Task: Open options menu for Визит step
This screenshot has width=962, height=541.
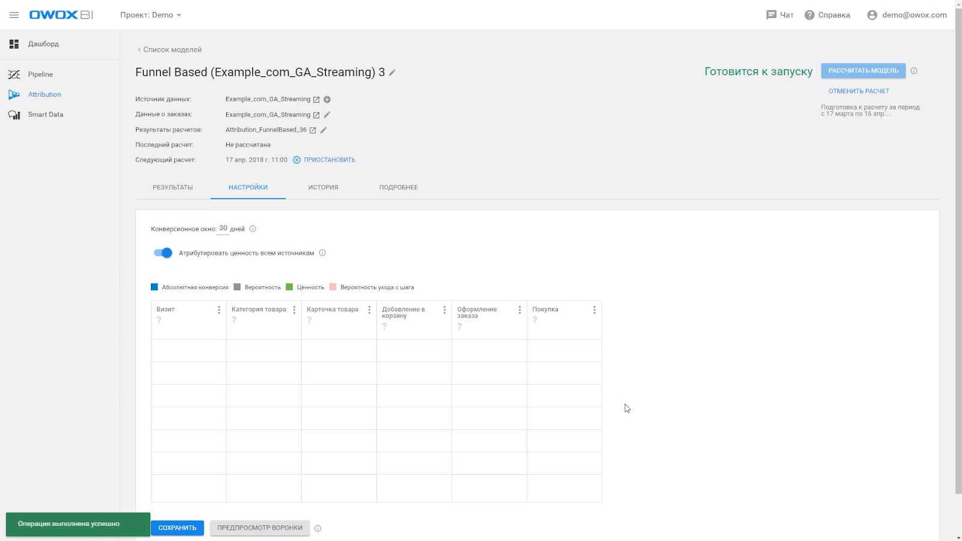Action: point(219,310)
